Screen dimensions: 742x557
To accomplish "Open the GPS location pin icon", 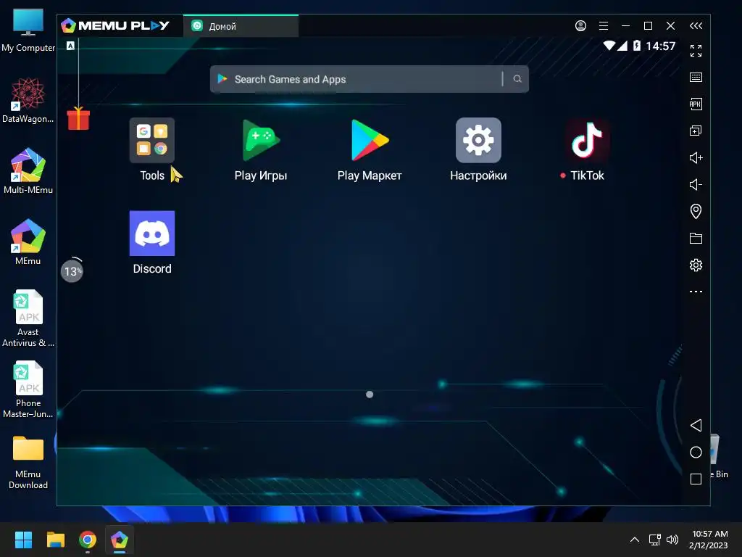I will 696,211.
